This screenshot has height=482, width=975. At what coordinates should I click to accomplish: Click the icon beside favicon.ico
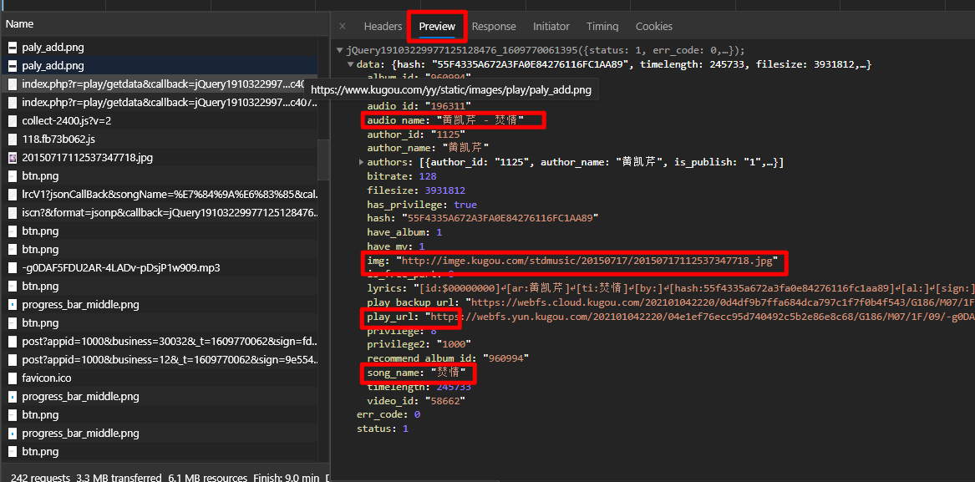coord(13,378)
